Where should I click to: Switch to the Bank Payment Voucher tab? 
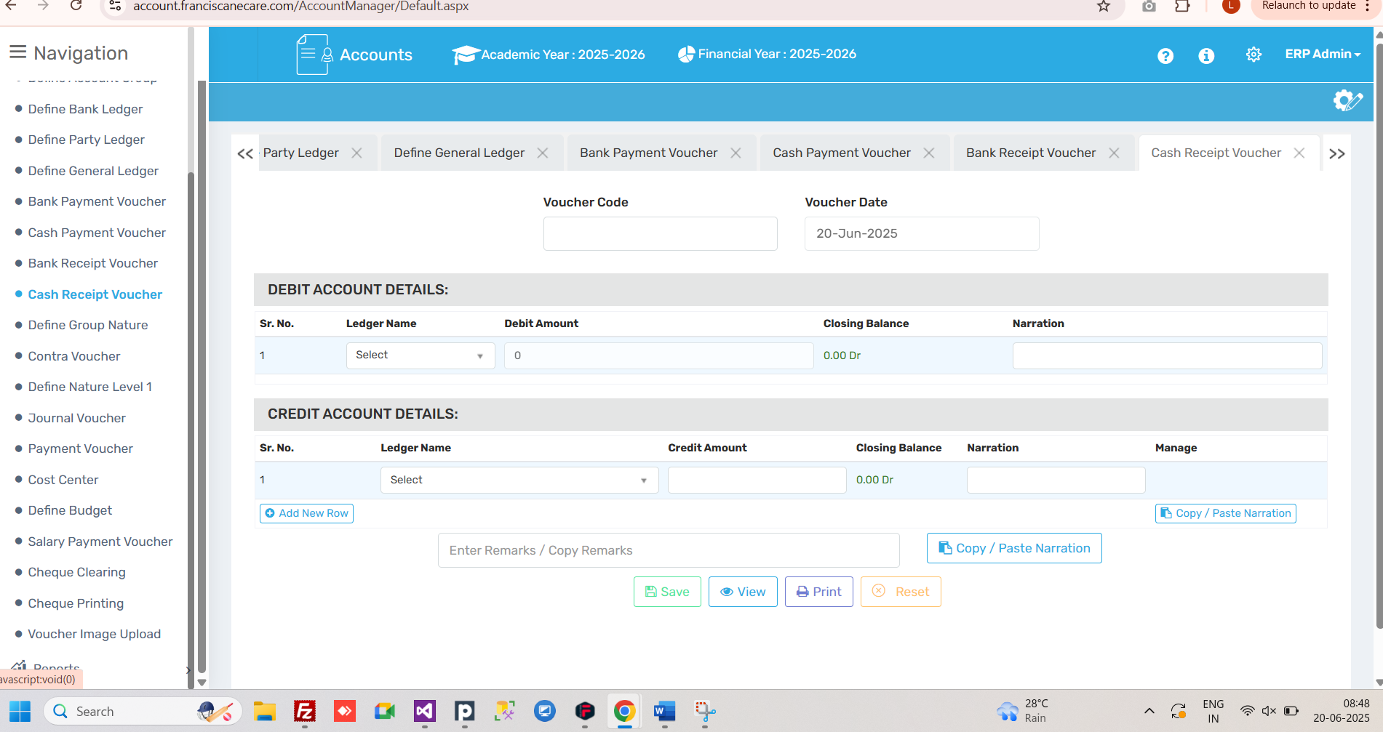click(648, 153)
